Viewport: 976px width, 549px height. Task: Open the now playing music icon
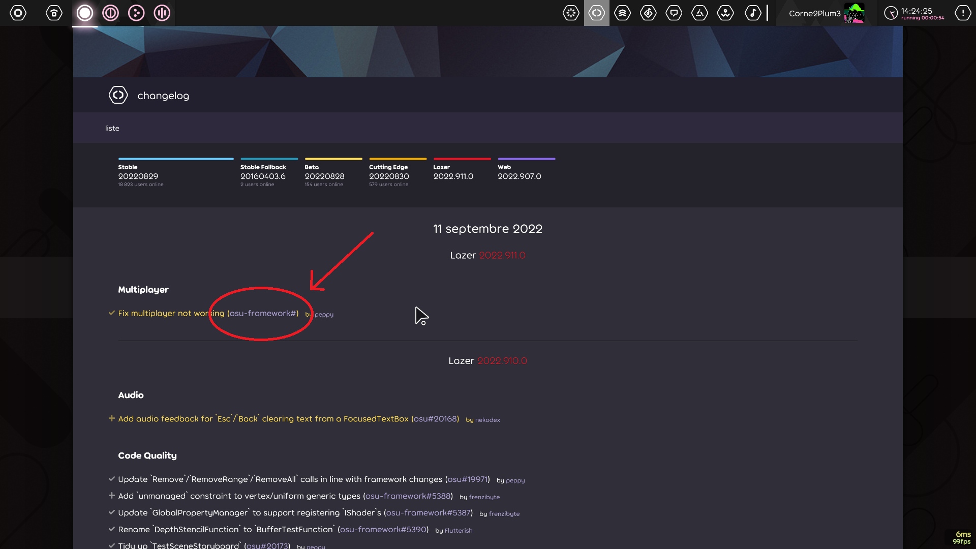(753, 13)
